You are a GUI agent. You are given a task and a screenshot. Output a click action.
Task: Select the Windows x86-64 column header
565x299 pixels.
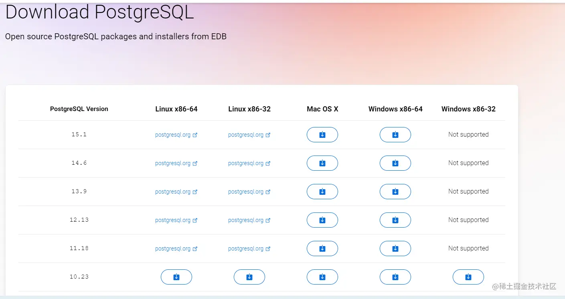(395, 109)
